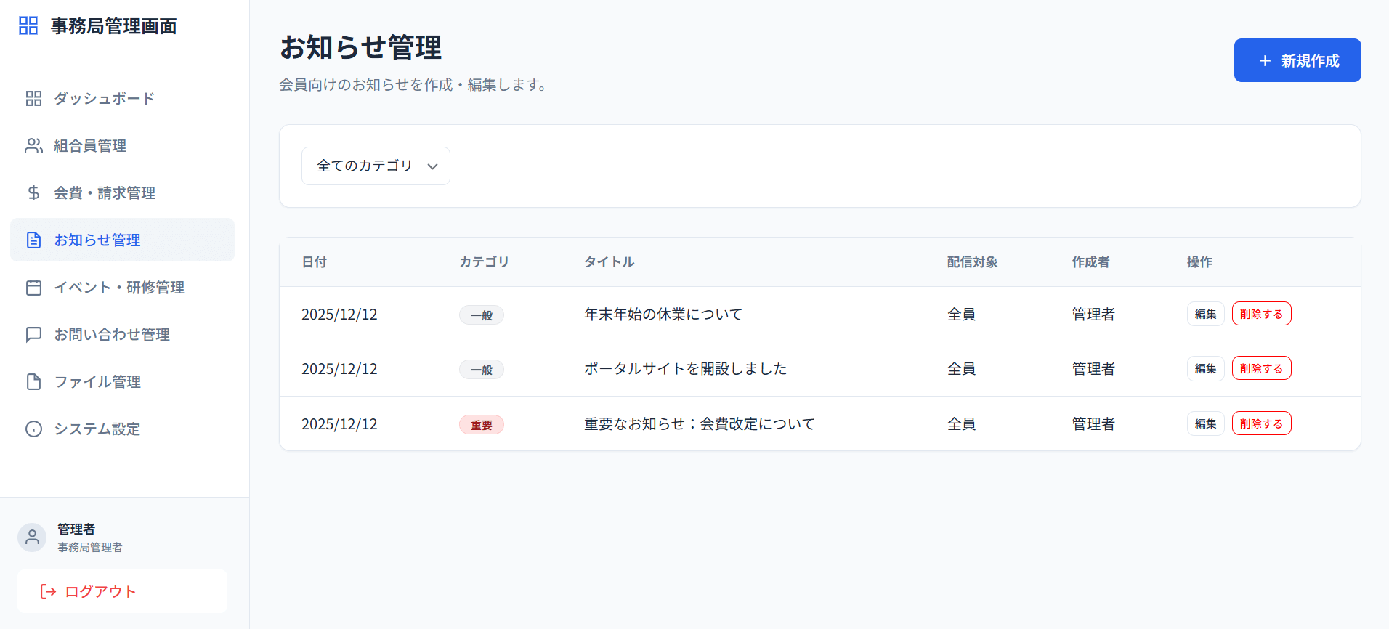Click the 日付 column header
Viewport: 1389px width, 629px height.
pyautogui.click(x=314, y=262)
